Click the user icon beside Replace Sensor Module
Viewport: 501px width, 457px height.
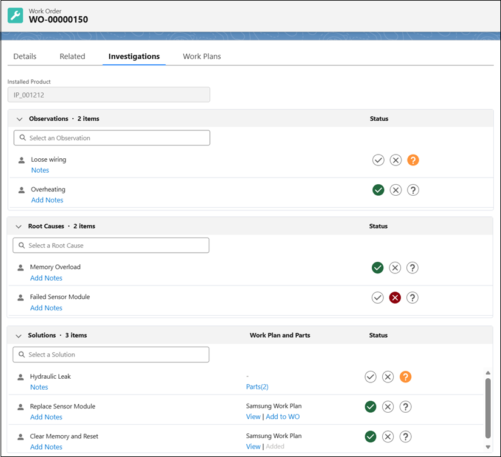coord(21,407)
